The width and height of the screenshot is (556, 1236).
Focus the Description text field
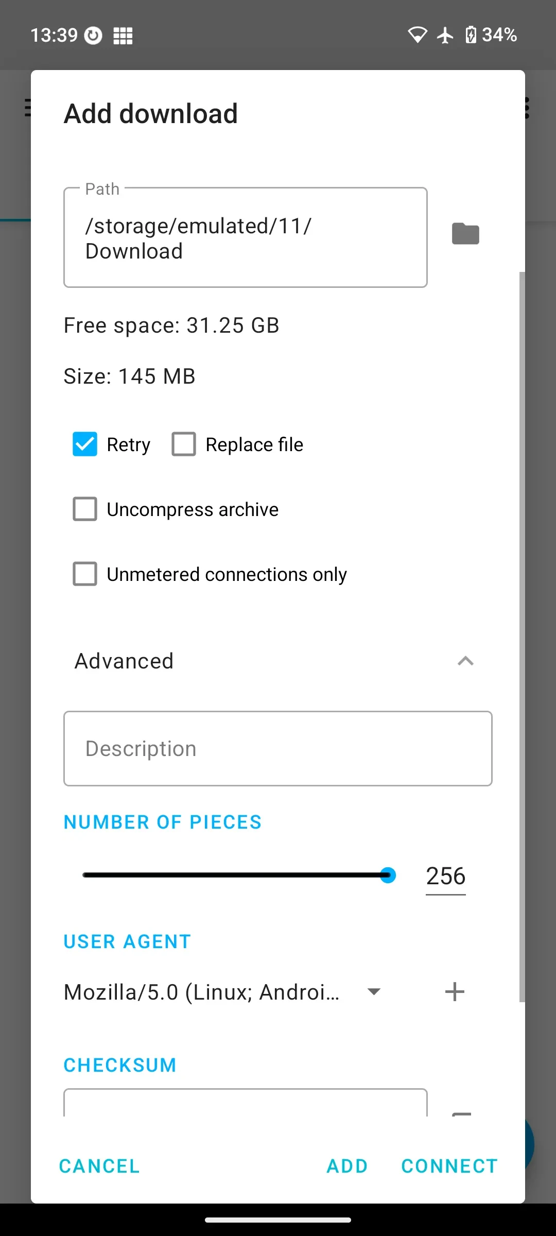pyautogui.click(x=278, y=749)
